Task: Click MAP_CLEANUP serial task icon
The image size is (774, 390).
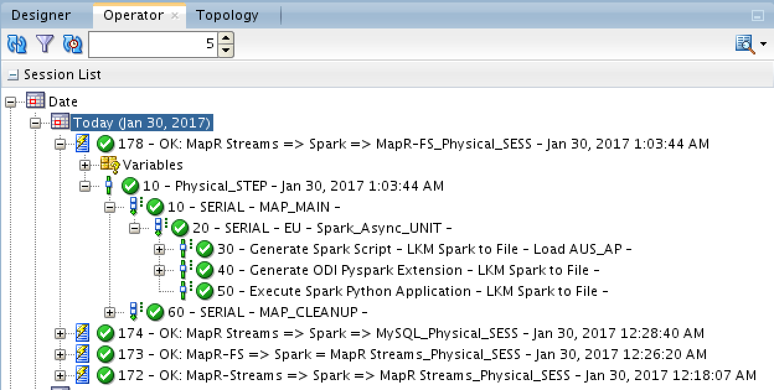Action: (135, 311)
